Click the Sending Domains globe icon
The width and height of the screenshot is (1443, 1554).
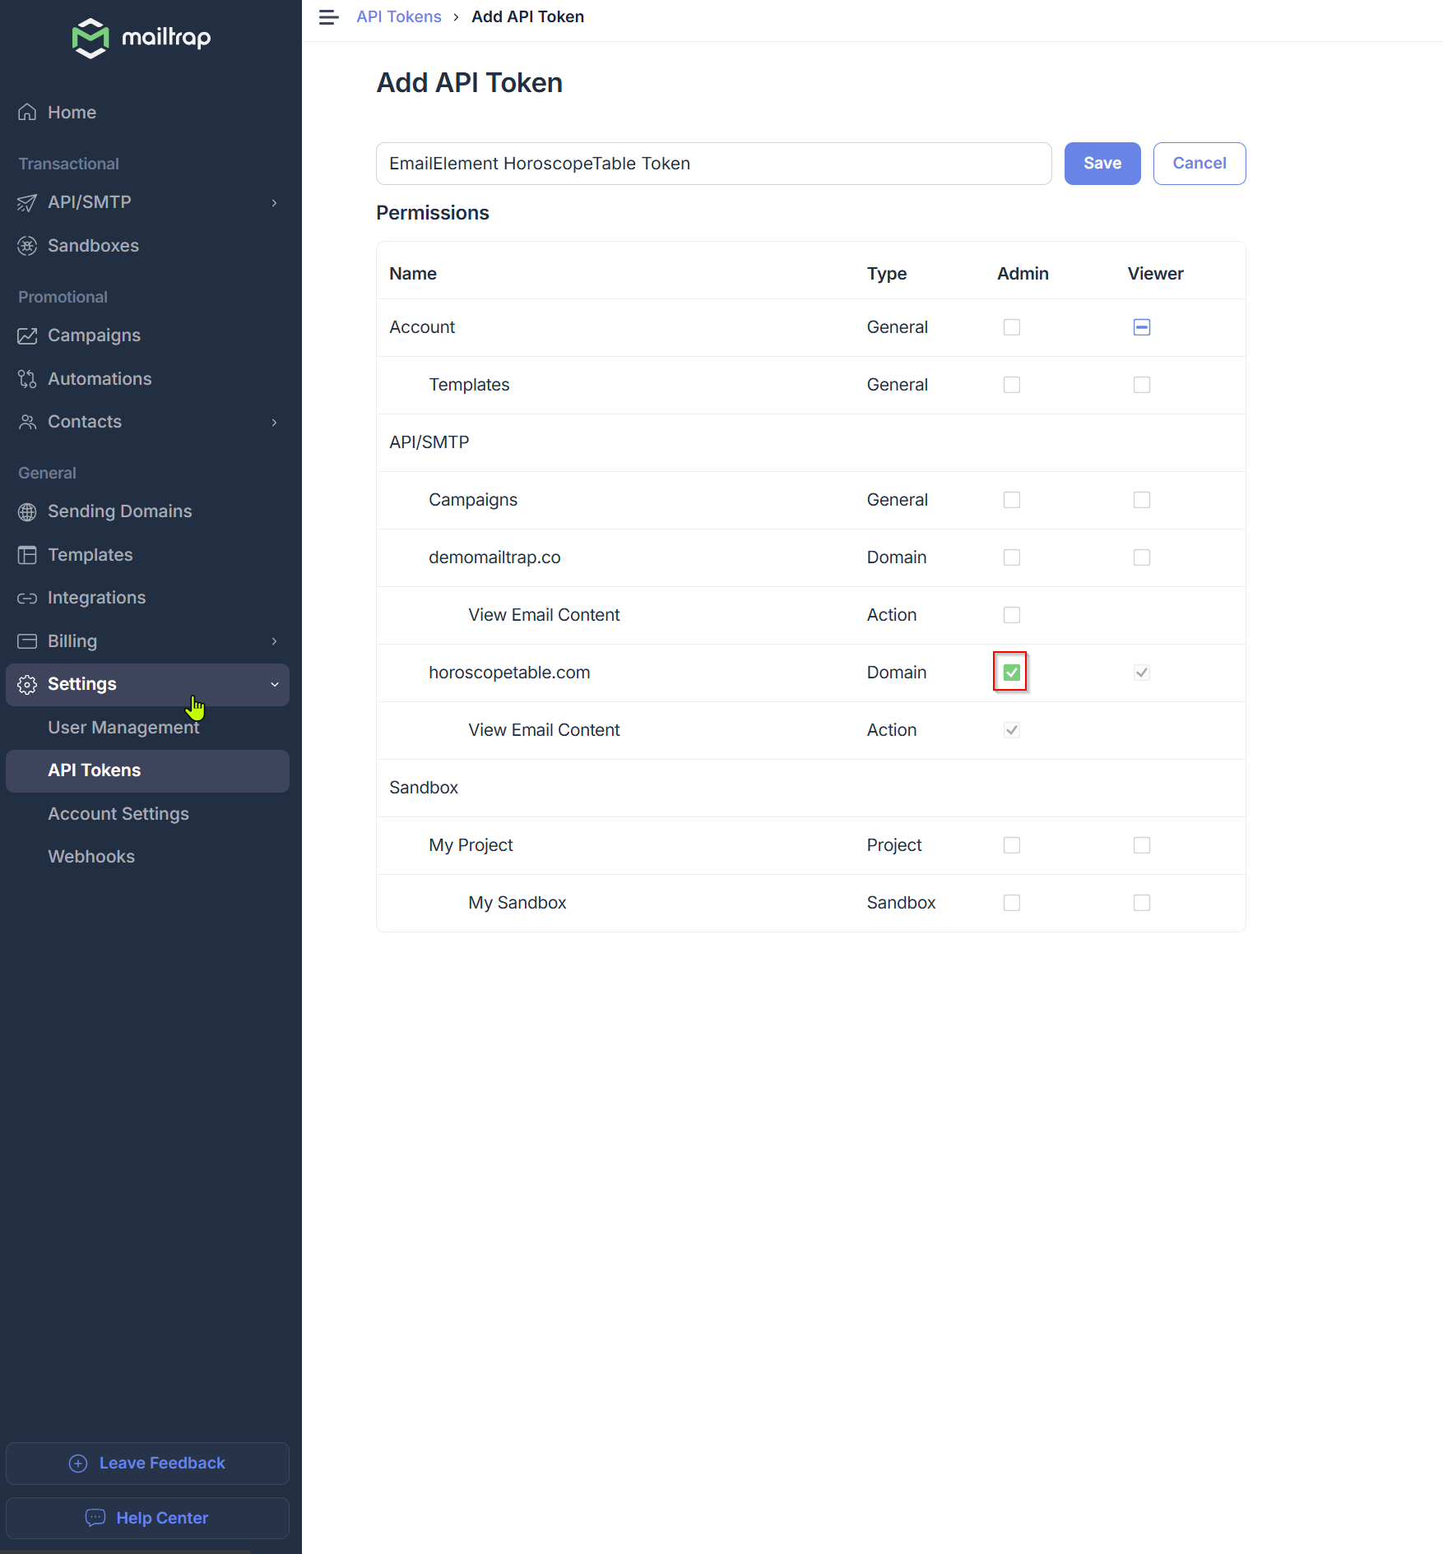[27, 511]
